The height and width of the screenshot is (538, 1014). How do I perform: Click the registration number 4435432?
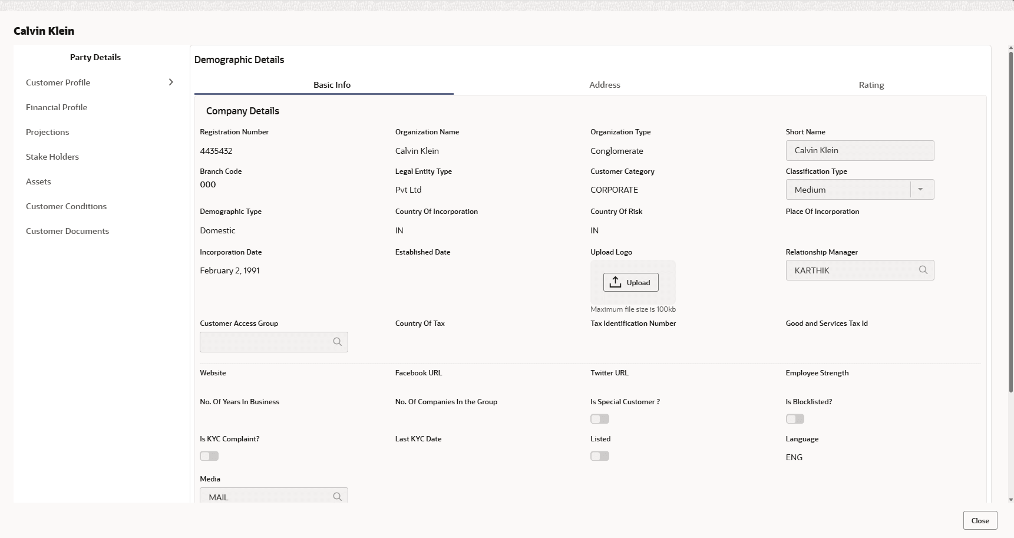coord(216,151)
